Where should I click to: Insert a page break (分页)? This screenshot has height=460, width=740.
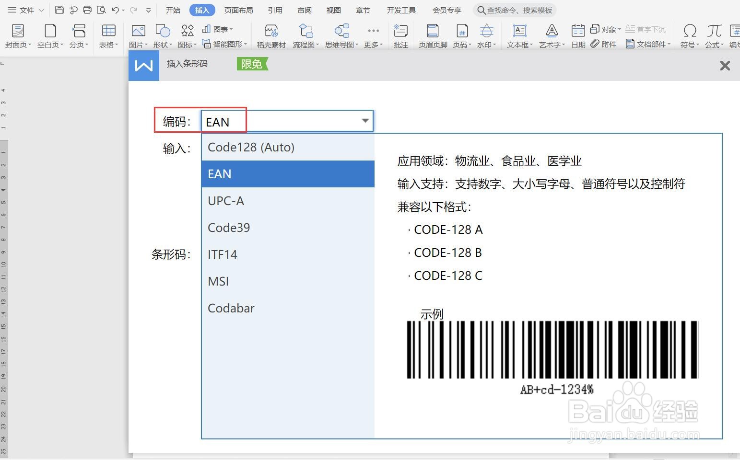[x=79, y=36]
